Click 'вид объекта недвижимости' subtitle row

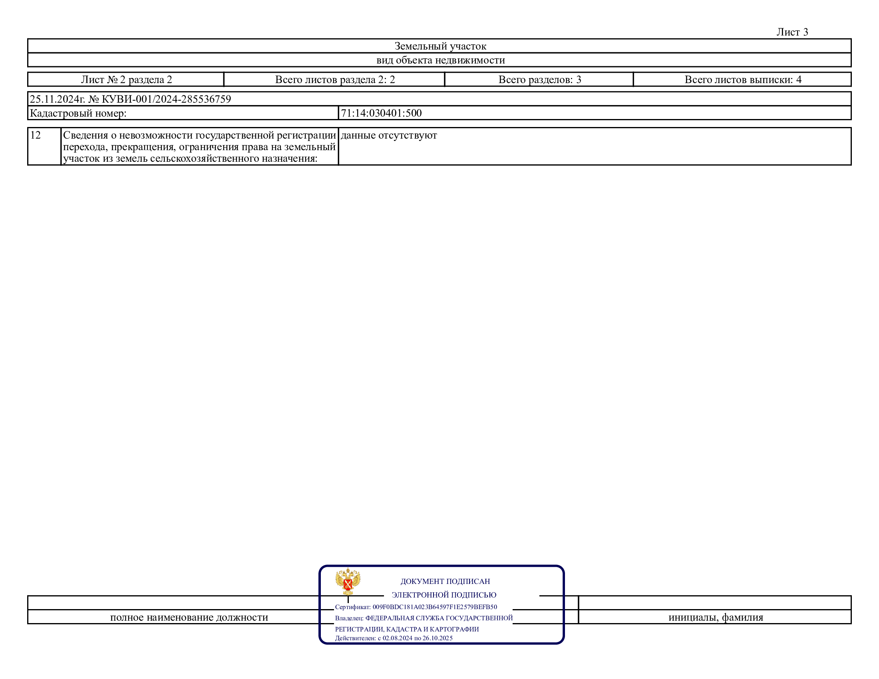point(440,60)
